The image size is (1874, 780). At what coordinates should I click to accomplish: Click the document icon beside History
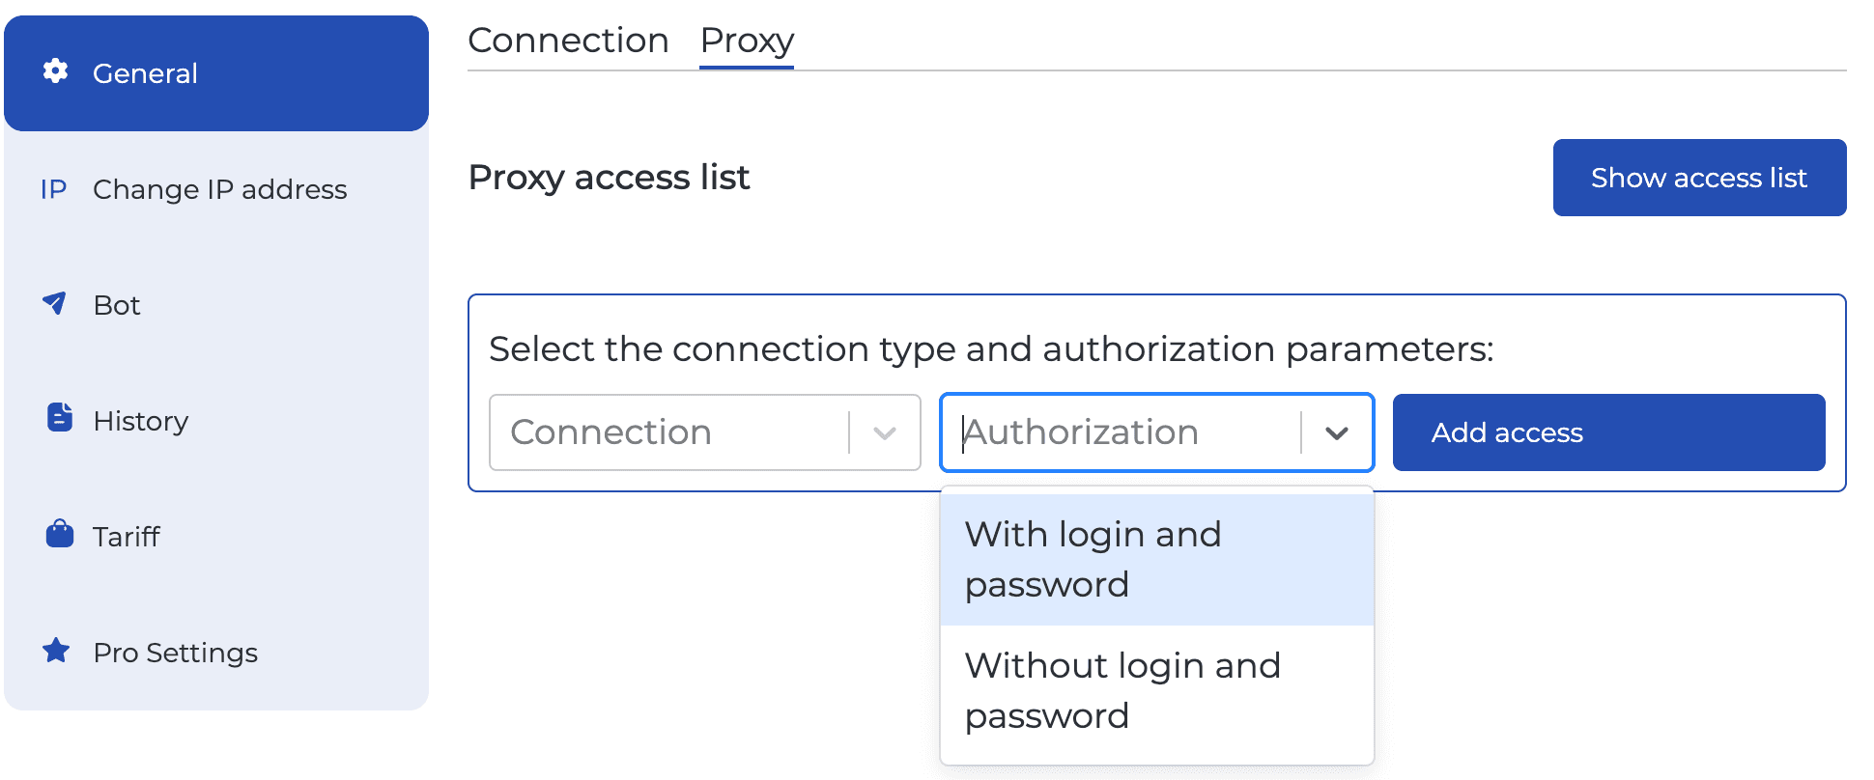click(x=58, y=419)
